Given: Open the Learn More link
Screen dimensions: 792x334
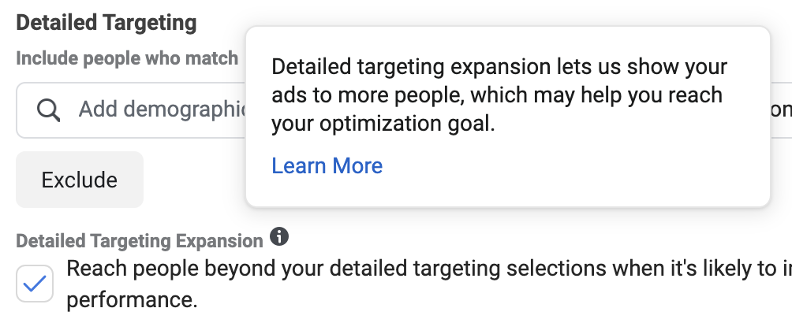Looking at the screenshot, I should [327, 165].
